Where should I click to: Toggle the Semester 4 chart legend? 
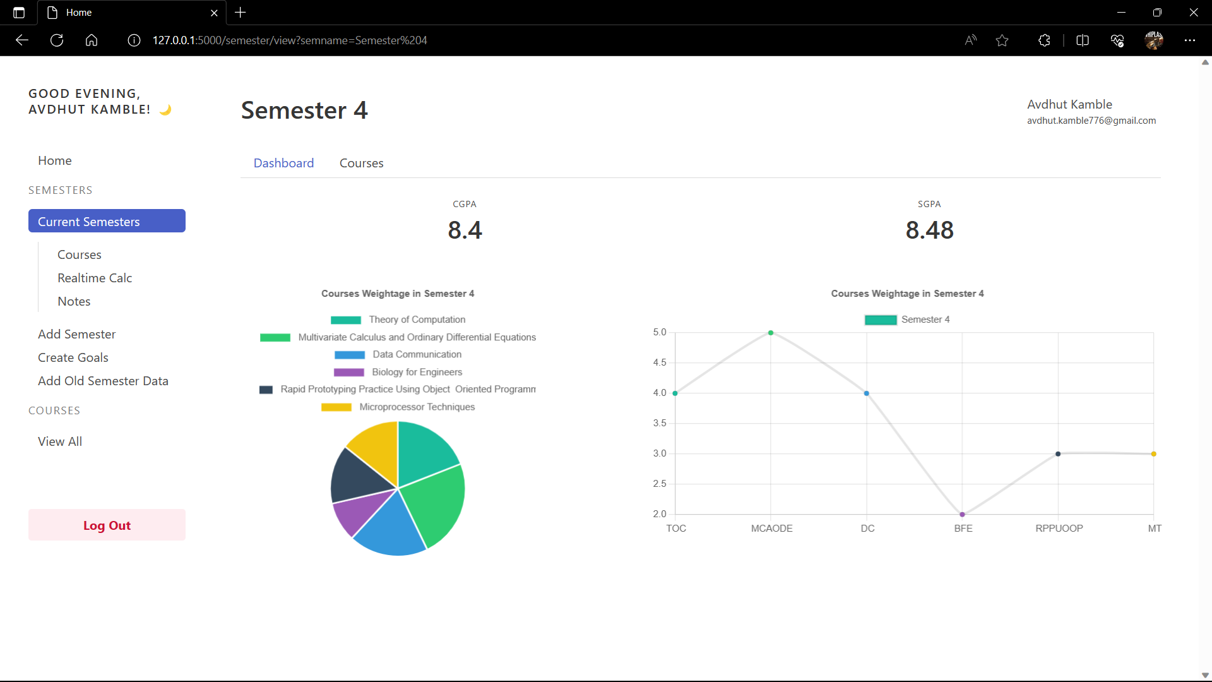(x=881, y=320)
